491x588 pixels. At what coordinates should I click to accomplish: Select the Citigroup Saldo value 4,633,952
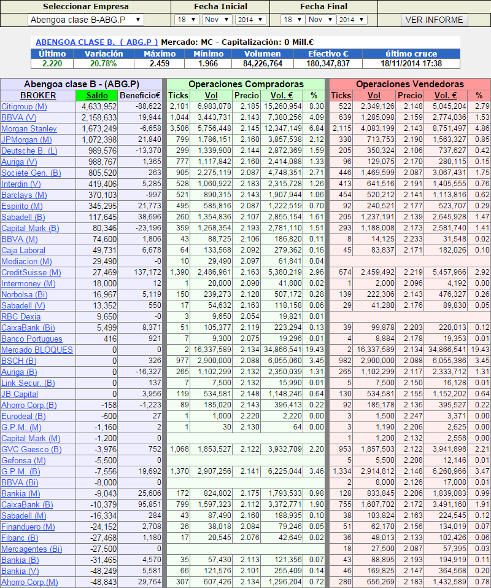(99, 106)
